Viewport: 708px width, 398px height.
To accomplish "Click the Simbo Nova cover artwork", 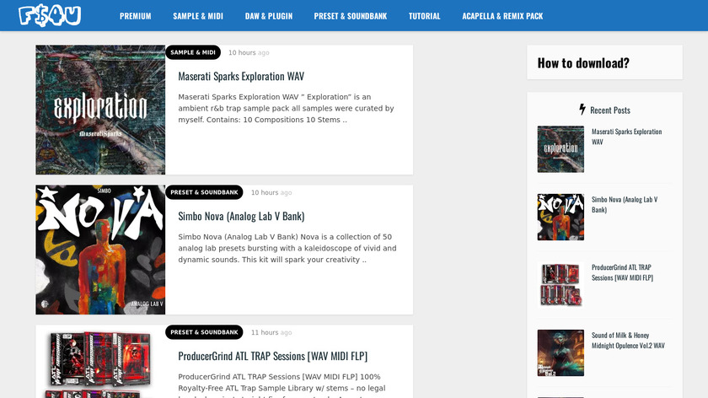I will coord(100,250).
